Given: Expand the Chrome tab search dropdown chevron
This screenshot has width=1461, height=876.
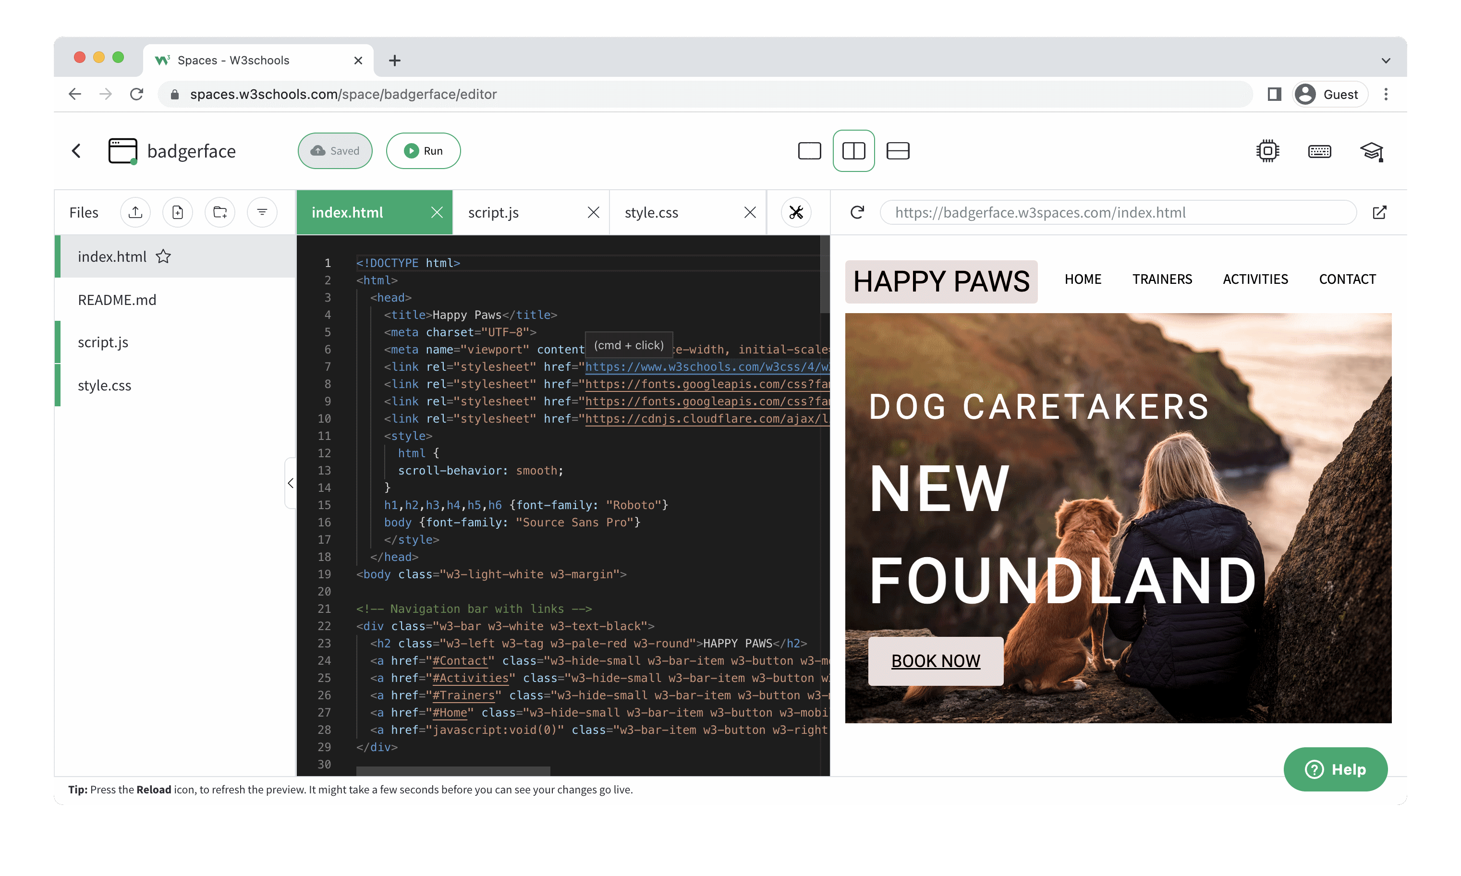Looking at the screenshot, I should [1386, 60].
